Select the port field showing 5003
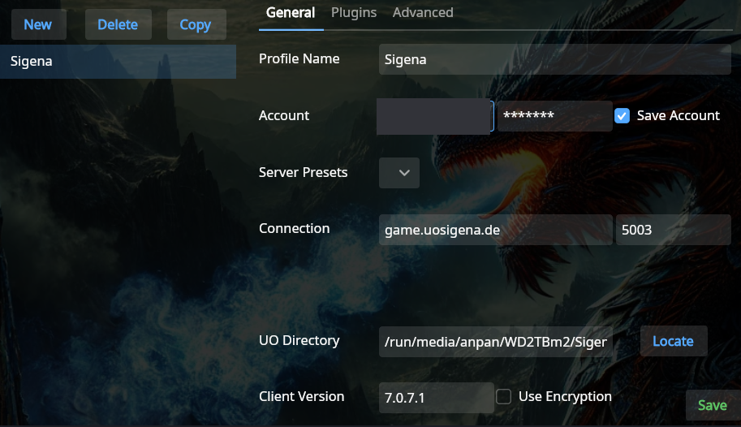Image resolution: width=741 pixels, height=427 pixels. (673, 230)
